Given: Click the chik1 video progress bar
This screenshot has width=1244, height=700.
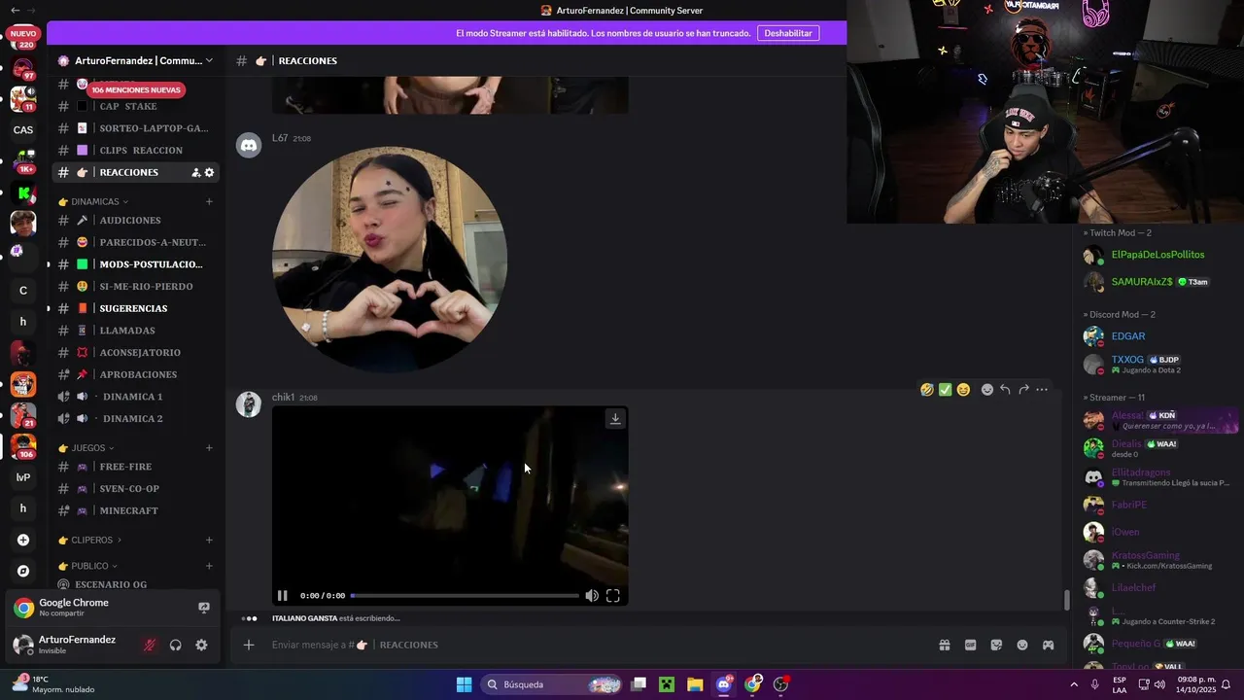Looking at the screenshot, I should pyautogui.click(x=465, y=596).
